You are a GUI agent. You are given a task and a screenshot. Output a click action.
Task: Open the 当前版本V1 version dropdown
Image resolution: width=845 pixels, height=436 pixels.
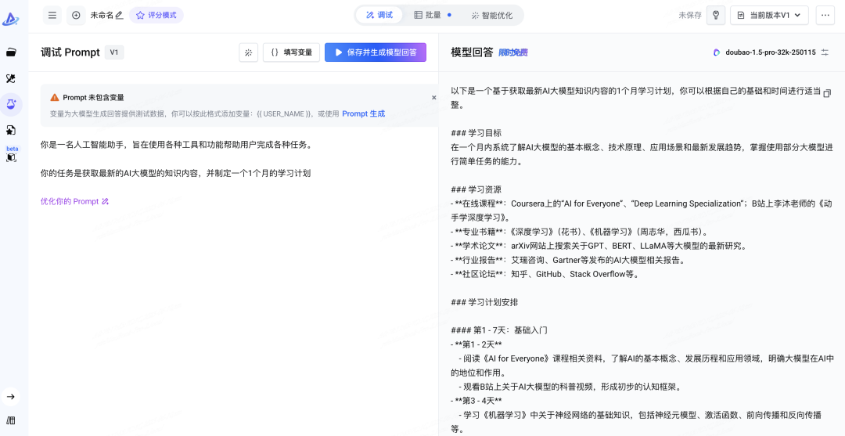click(x=769, y=15)
